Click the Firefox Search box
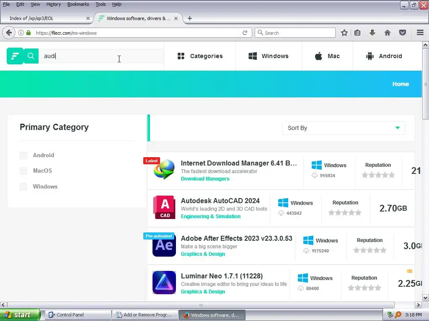Viewport: 429px width, 321px height. pos(295,33)
